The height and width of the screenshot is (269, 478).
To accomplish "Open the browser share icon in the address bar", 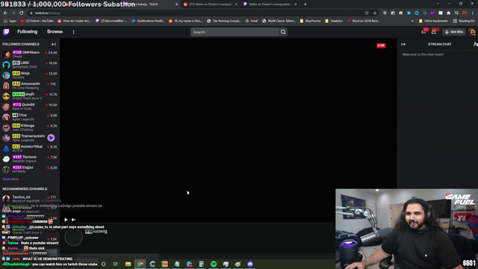I will tap(367, 13).
